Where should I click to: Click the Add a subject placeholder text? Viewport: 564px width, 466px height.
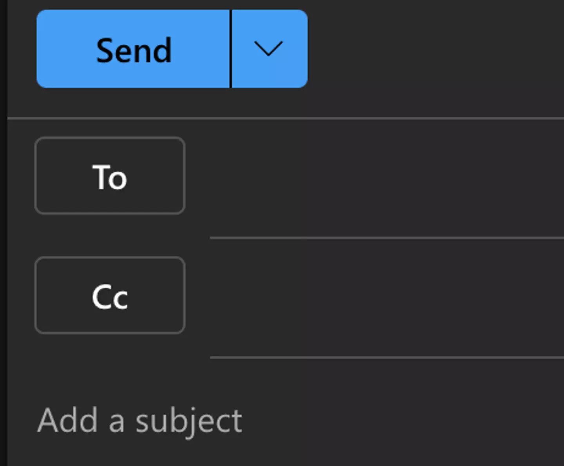[139, 421]
